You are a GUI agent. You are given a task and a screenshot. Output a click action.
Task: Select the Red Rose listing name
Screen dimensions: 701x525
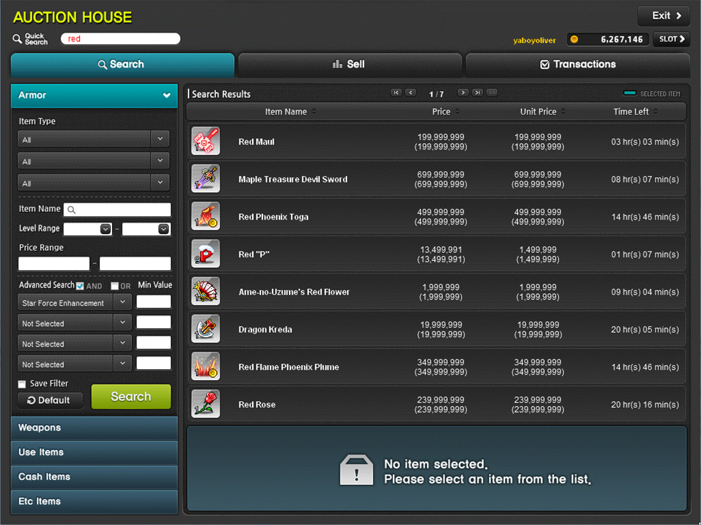257,404
